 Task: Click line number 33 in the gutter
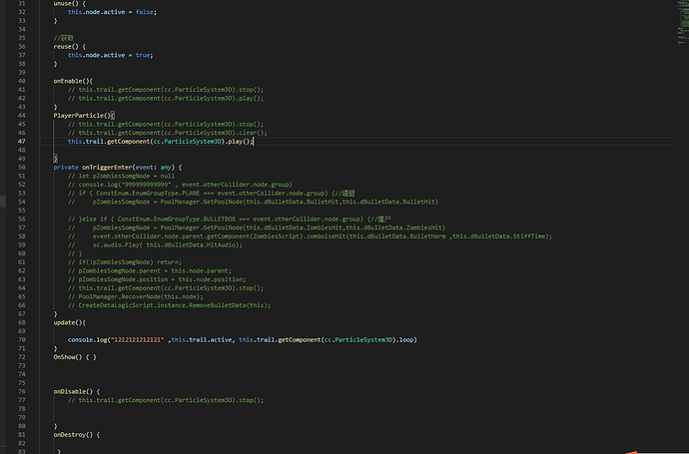23,20
